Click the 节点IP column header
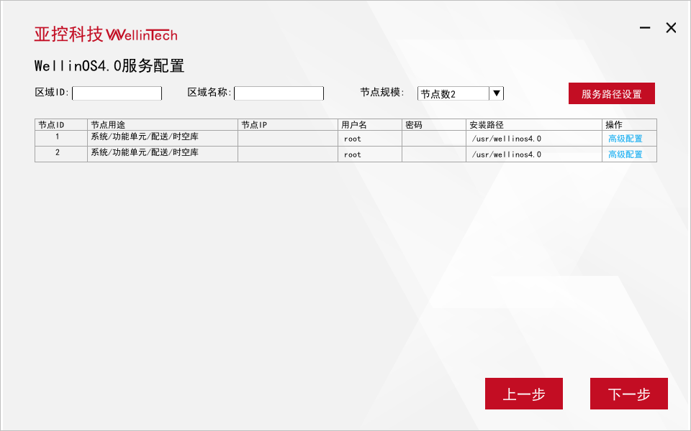691x431 pixels. pyautogui.click(x=288, y=124)
